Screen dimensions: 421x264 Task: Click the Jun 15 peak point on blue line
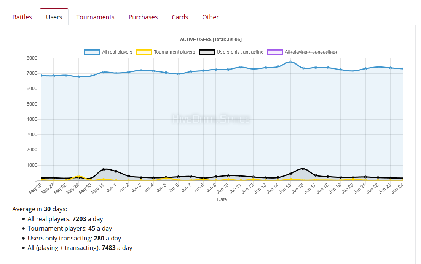point(290,62)
